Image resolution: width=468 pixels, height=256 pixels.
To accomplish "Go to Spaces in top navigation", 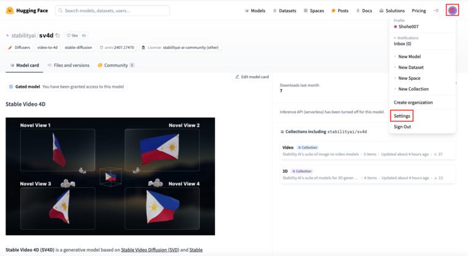I will 314,11.
